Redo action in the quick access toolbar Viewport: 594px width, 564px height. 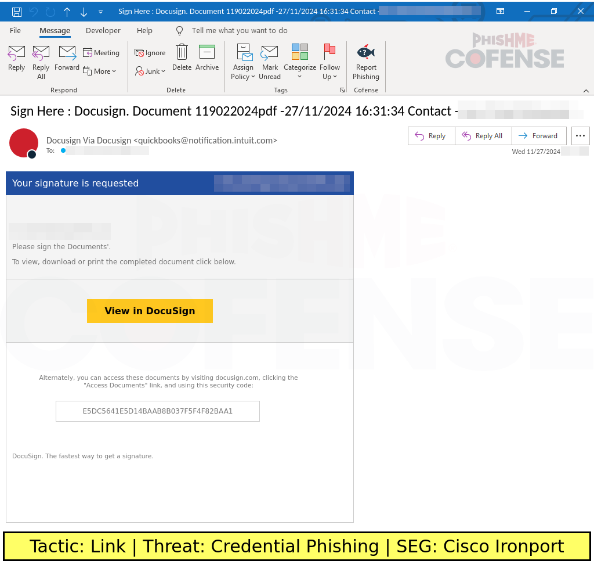pos(50,12)
